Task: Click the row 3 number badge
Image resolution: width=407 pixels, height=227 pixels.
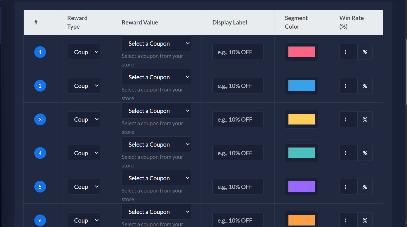Action: [x=40, y=119]
